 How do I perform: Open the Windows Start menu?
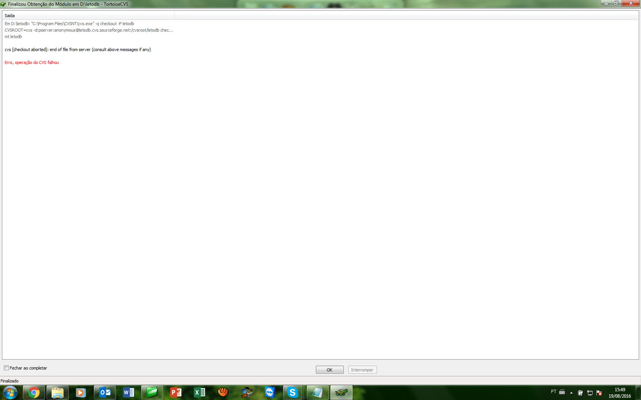point(10,392)
